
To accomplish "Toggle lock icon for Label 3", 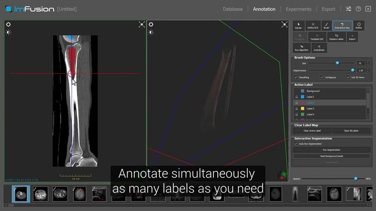I will tap(297, 108).
